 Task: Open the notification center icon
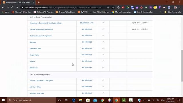click(178, 100)
